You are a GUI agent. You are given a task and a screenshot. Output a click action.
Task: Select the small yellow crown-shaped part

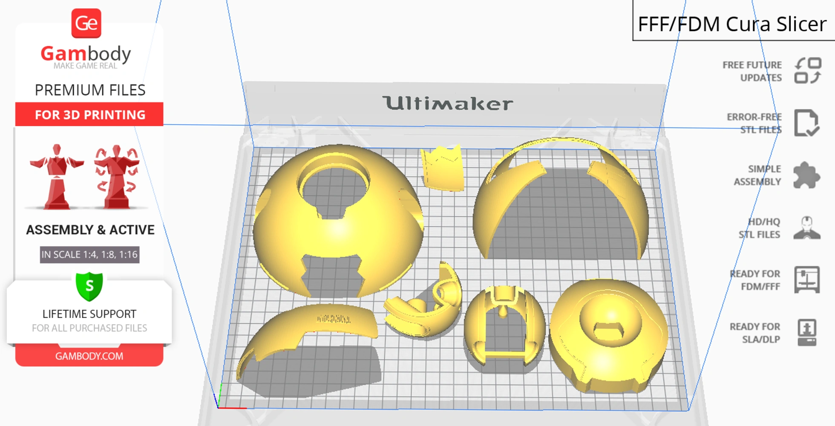pyautogui.click(x=442, y=168)
